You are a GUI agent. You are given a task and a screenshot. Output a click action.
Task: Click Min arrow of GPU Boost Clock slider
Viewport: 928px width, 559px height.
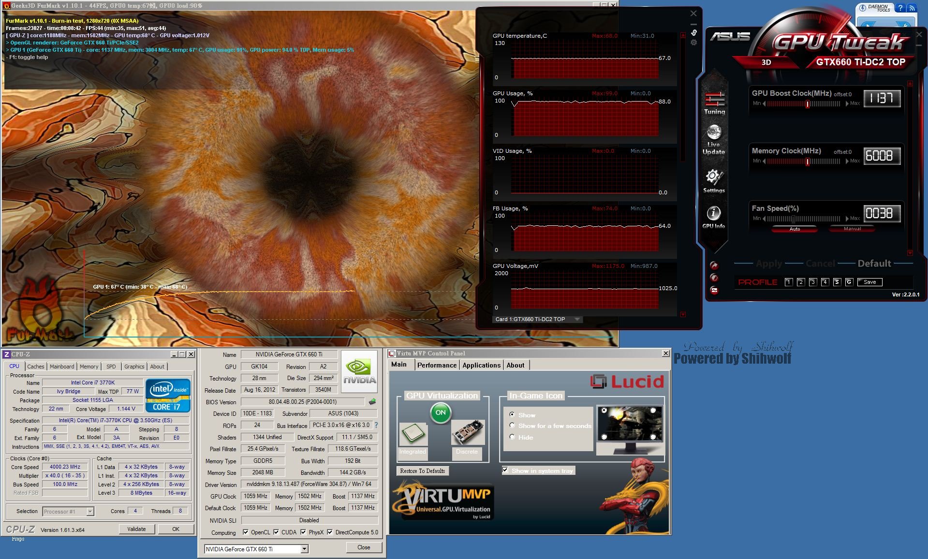(764, 103)
